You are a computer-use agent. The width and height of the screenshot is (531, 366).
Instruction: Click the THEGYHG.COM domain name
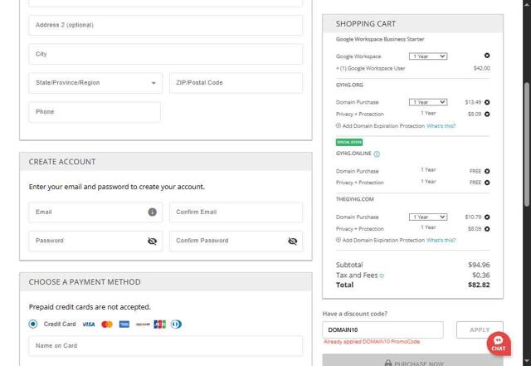coord(355,199)
